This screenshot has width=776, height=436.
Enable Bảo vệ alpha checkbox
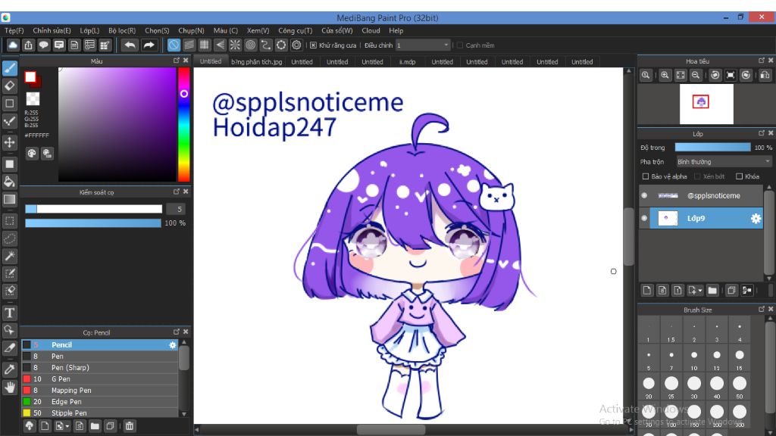pyautogui.click(x=646, y=176)
